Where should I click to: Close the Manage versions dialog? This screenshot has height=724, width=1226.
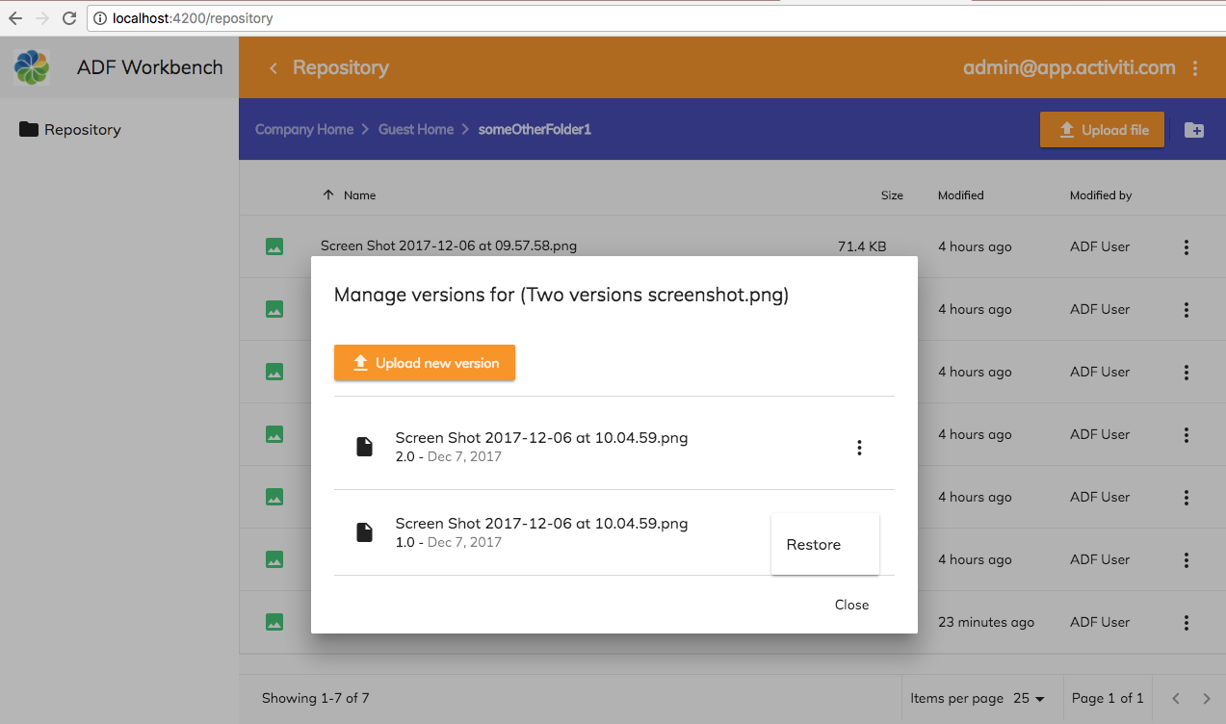[851, 605]
